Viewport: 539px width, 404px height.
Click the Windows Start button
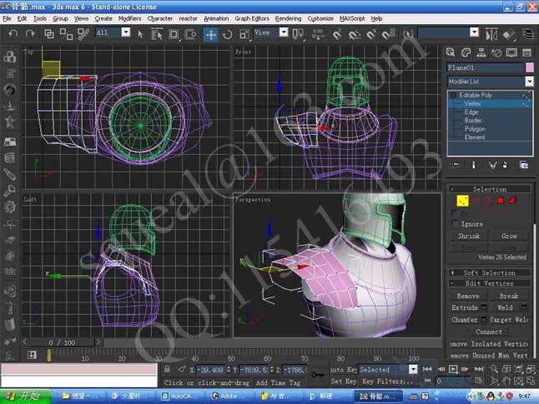click(x=26, y=397)
